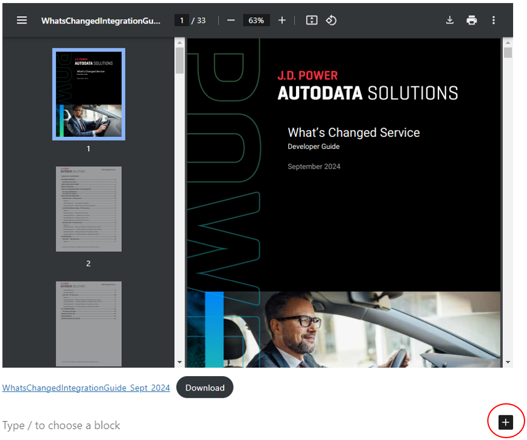Image resolution: width=527 pixels, height=440 pixels.
Task: Click the document scrollbar up arrow
Action: 508,42
